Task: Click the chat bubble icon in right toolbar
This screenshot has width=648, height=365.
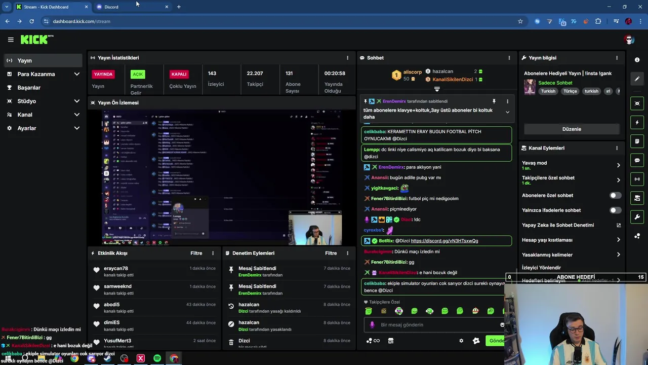Action: click(x=637, y=160)
